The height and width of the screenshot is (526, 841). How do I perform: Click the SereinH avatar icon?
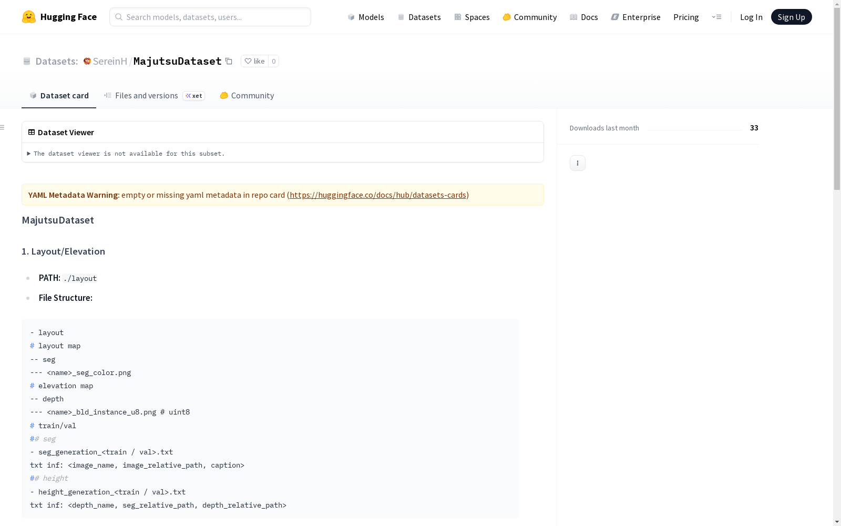[x=87, y=61]
